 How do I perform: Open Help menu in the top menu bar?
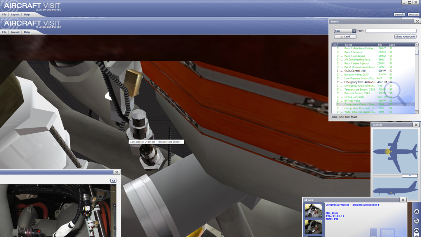click(x=27, y=14)
